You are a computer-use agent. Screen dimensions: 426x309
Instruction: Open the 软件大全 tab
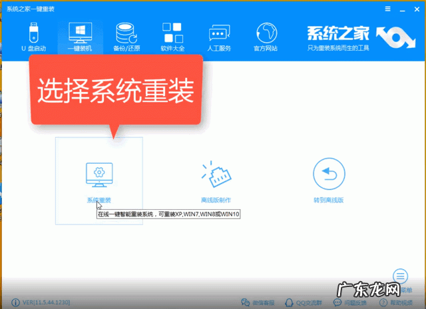pyautogui.click(x=172, y=37)
